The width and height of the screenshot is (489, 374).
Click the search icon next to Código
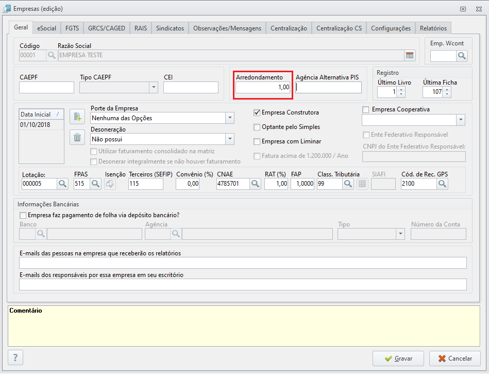click(x=52, y=55)
